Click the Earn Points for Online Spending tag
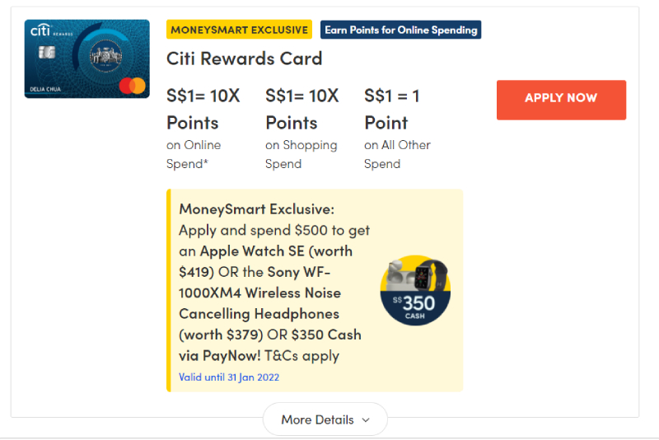 click(x=400, y=30)
